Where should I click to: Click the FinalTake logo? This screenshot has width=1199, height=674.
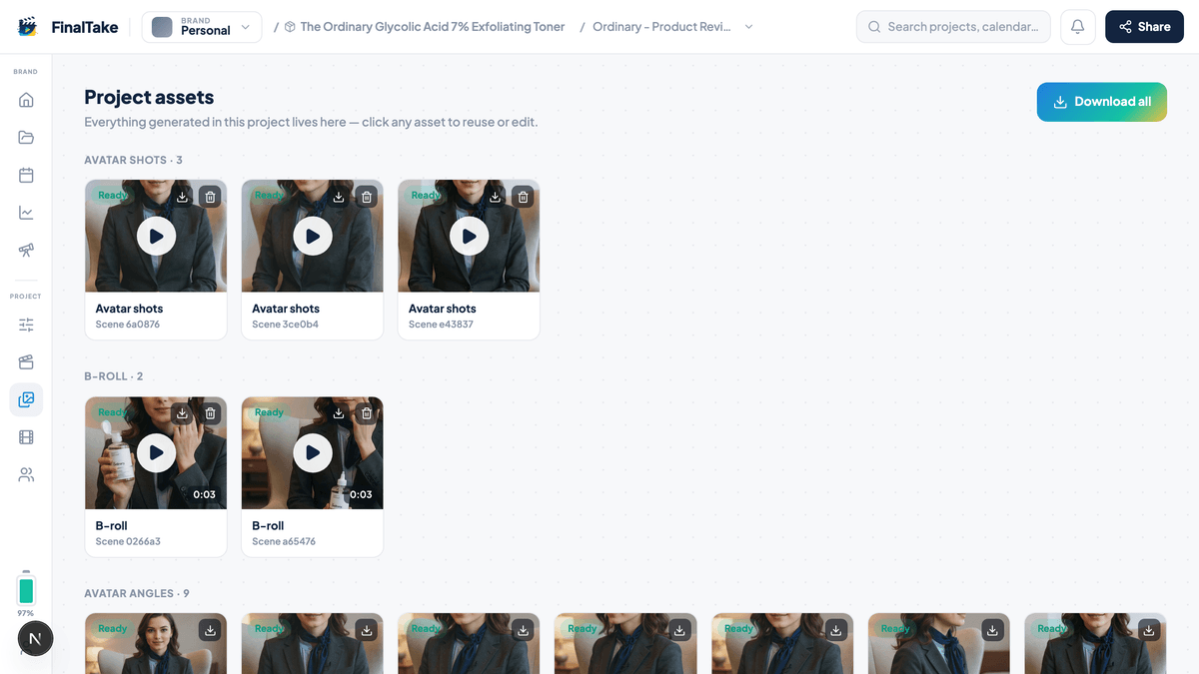tap(68, 27)
